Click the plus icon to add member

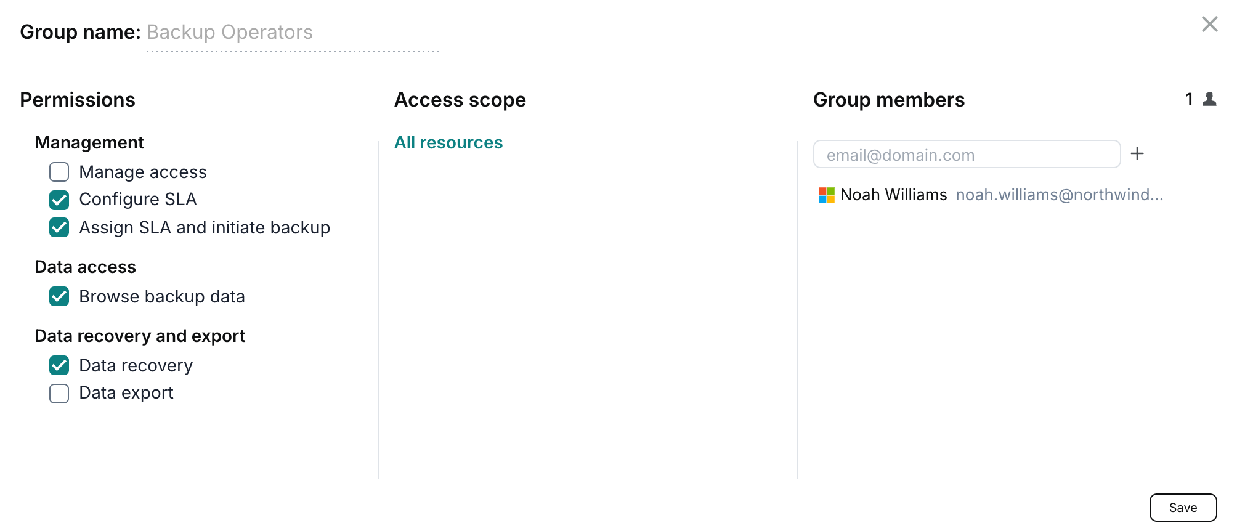1137,153
